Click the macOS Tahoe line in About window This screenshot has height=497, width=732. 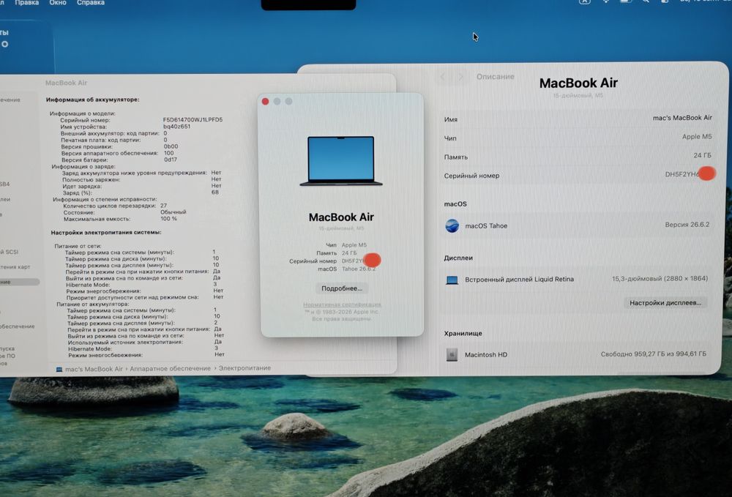346,269
